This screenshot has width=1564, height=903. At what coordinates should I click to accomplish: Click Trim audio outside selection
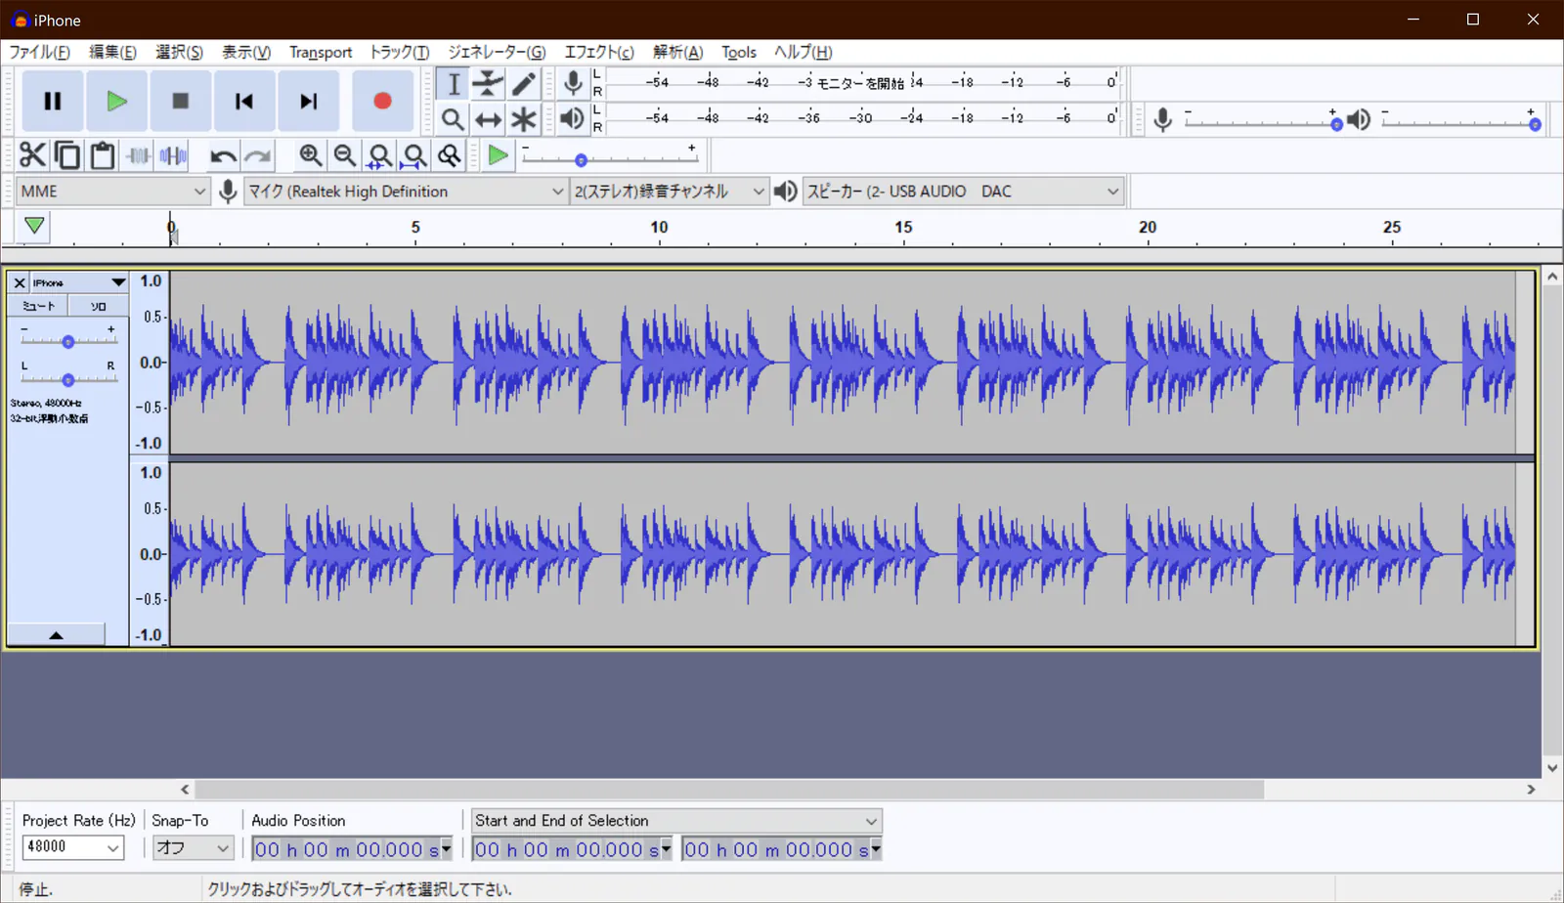[x=139, y=155]
